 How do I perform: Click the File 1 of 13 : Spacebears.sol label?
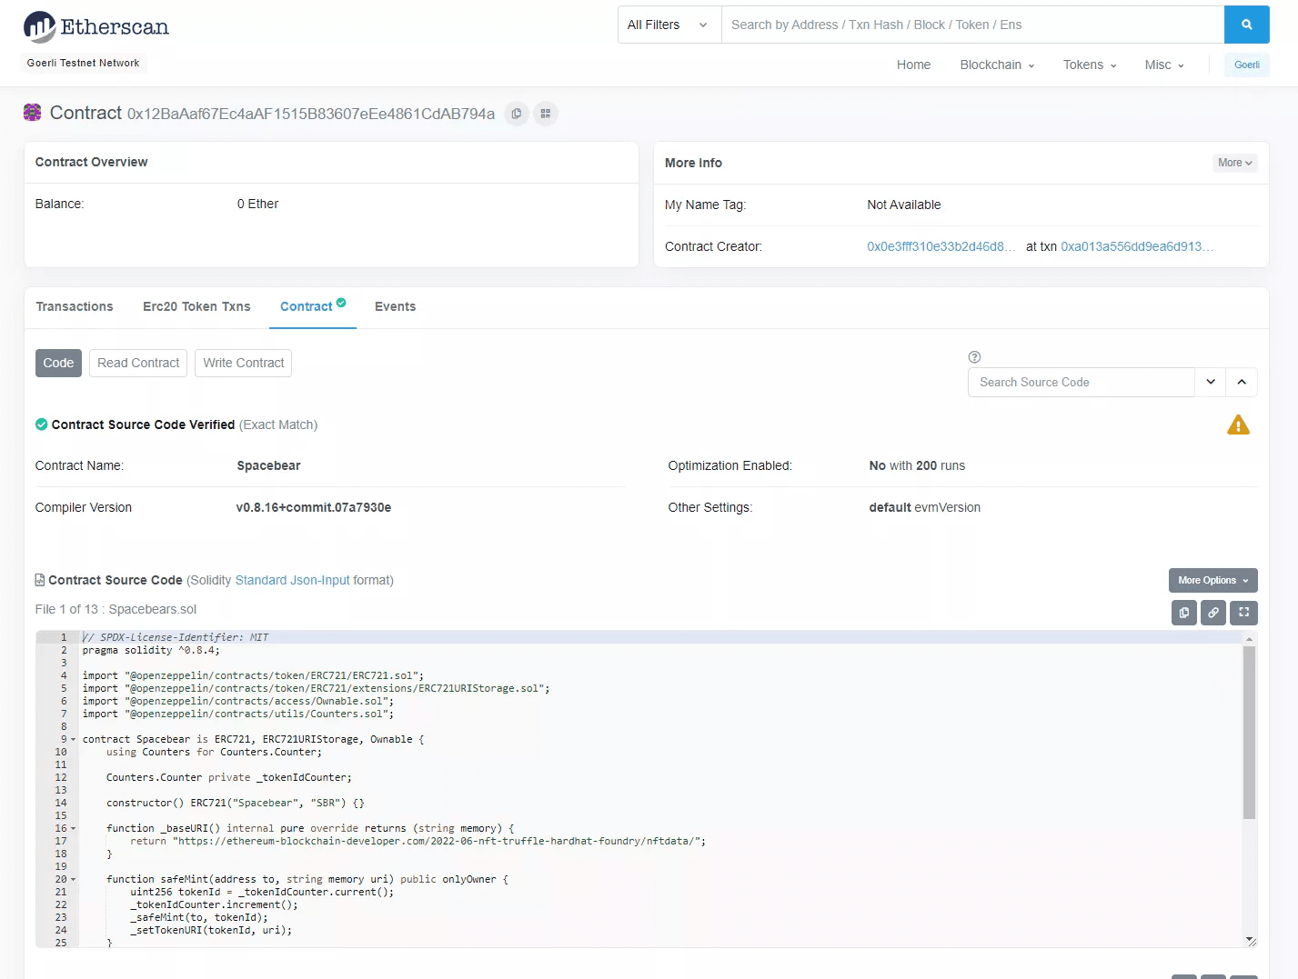(x=116, y=609)
